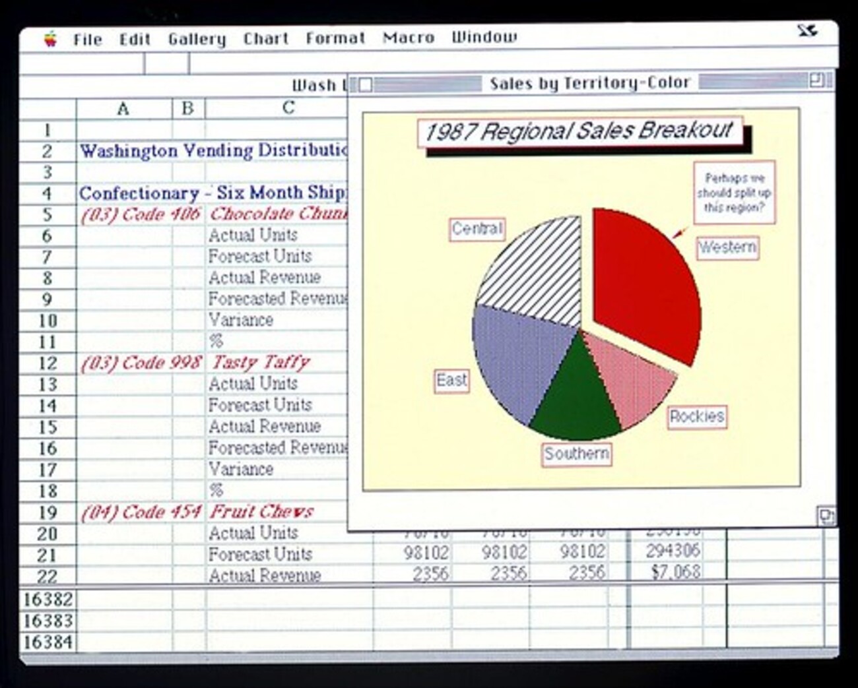The width and height of the screenshot is (858, 688).
Task: Select the '(03) Code 998' cell
Action: tap(141, 363)
